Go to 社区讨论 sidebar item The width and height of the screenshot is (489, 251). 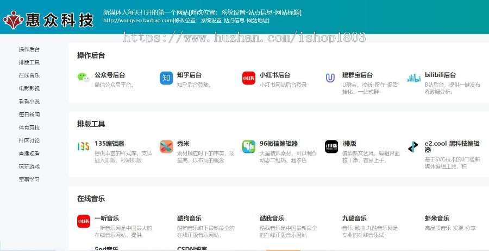pos(29,140)
